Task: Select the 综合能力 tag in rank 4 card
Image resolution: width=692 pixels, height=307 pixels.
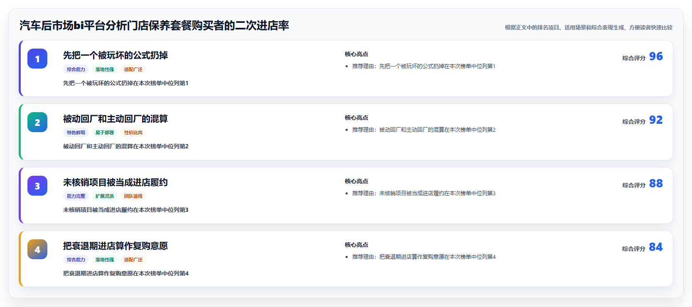Action: [76, 260]
